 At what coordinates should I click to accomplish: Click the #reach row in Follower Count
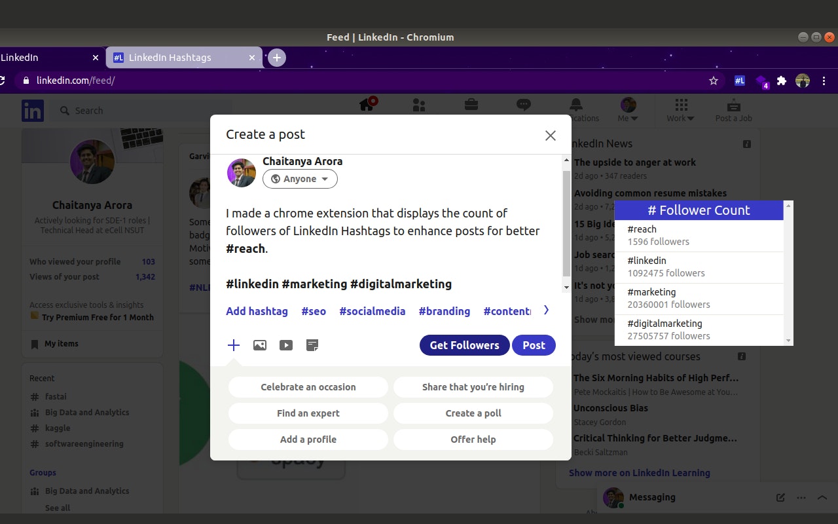click(699, 236)
